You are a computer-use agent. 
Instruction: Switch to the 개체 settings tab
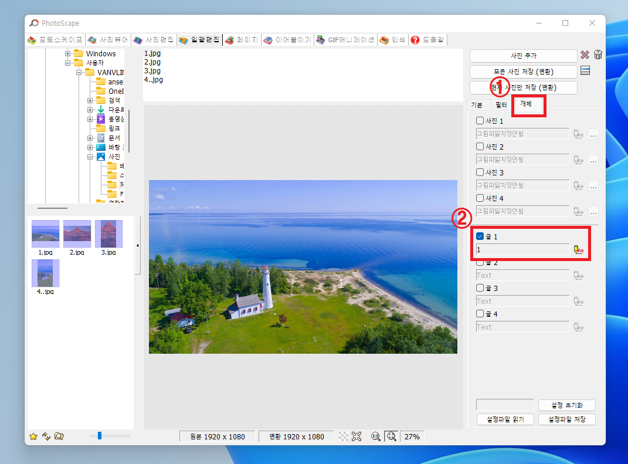(x=525, y=104)
